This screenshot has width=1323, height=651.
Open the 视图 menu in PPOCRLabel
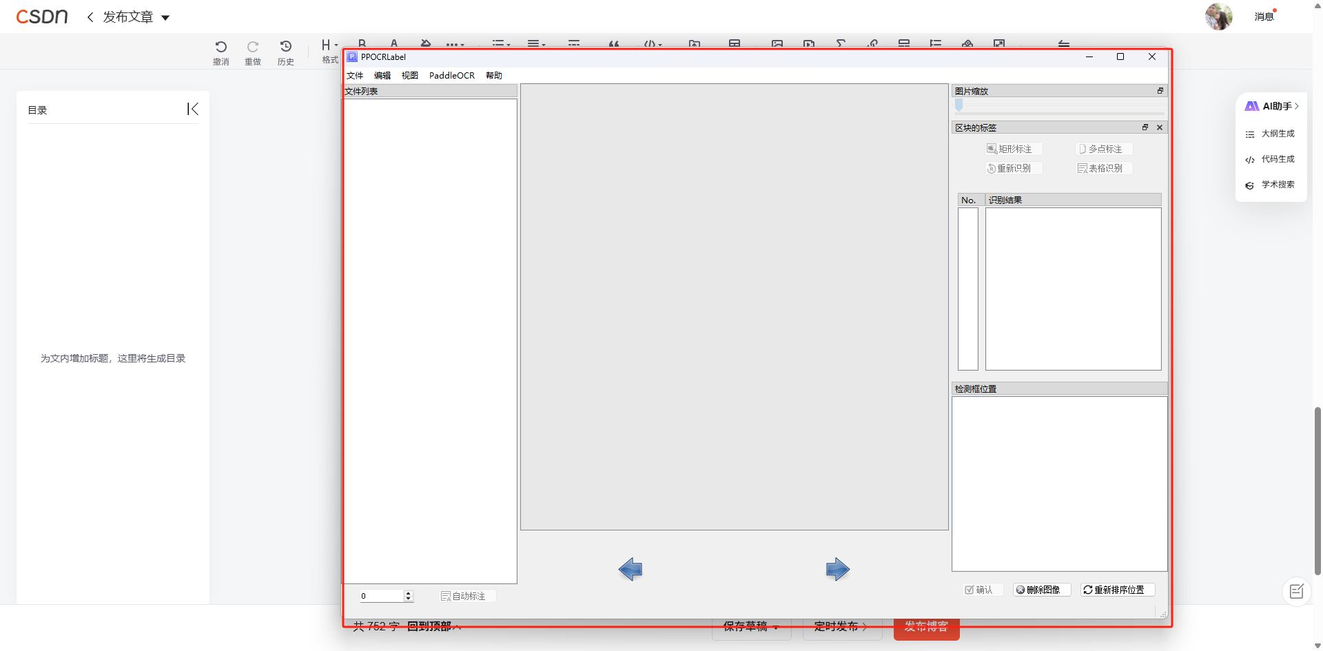[410, 76]
